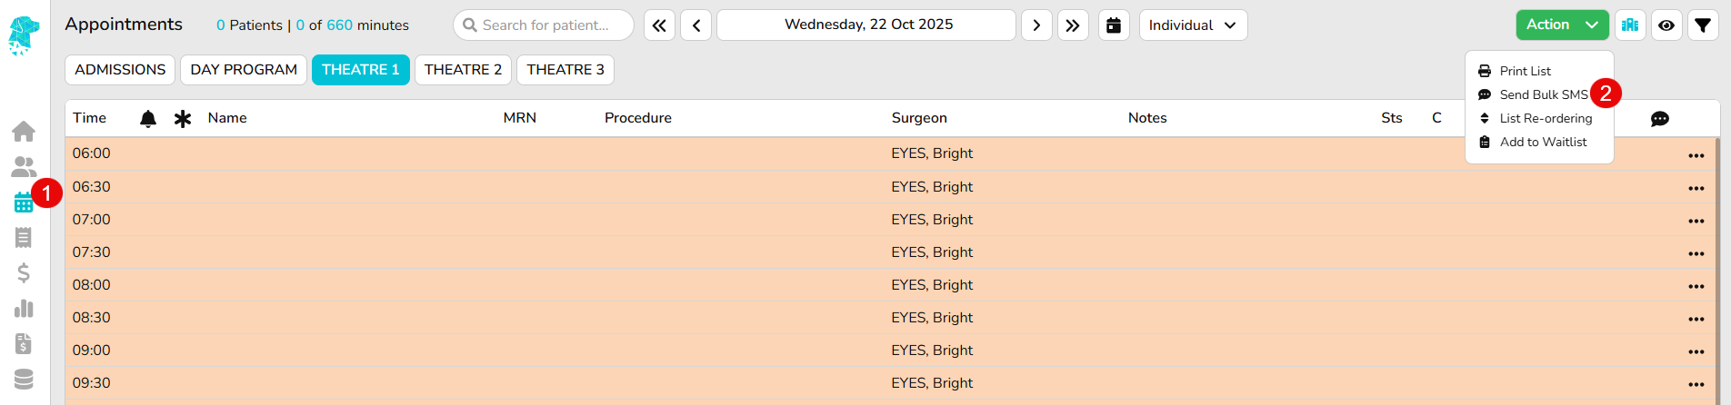Image resolution: width=1731 pixels, height=405 pixels.
Task: Click the filter funnel icon
Action: pyautogui.click(x=1702, y=25)
